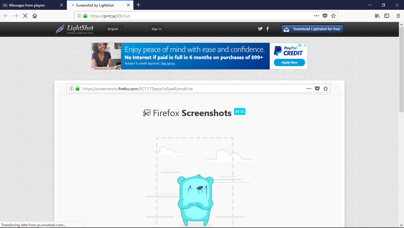The width and height of the screenshot is (404, 228).
Task: Click the scroll down arrow of scrollbar
Action: 402,225
